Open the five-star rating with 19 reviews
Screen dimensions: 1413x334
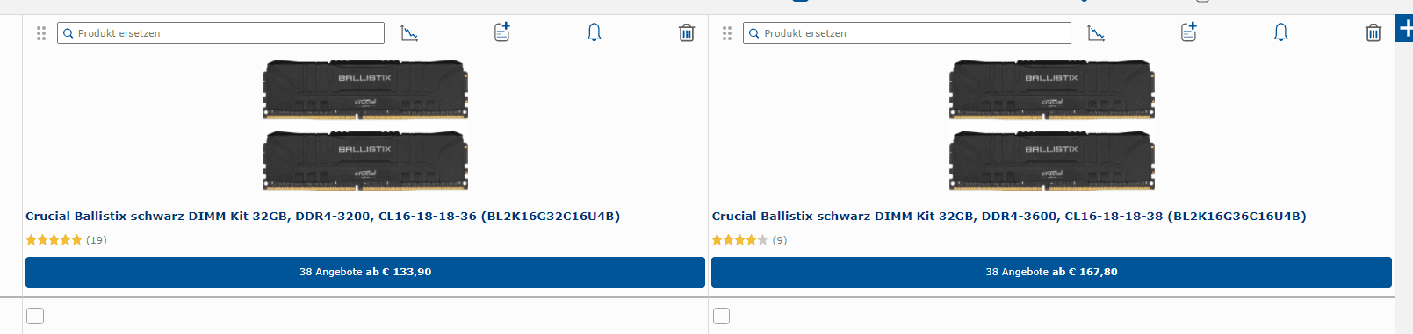[66, 239]
